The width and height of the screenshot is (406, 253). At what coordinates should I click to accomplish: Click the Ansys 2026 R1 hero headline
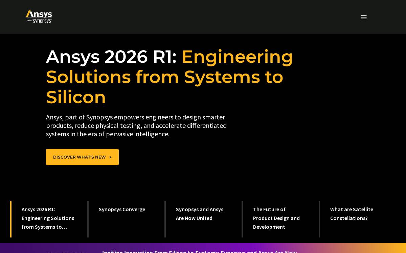(x=170, y=77)
